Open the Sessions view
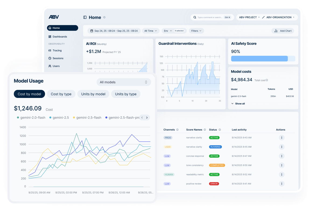The image size is (309, 212). click(57, 58)
